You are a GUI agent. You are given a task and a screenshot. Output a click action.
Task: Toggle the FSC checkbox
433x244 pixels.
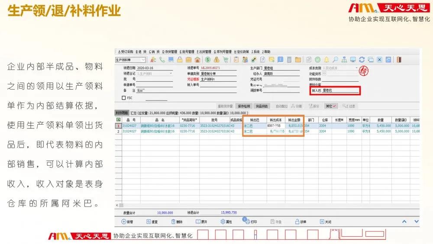[124, 98]
